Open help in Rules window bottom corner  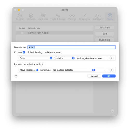[x=112, y=111]
